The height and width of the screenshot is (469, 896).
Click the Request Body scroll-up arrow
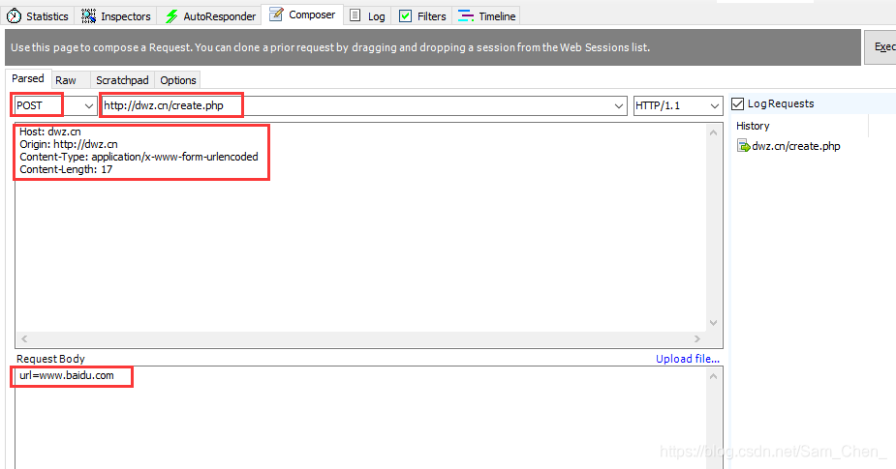pos(713,376)
